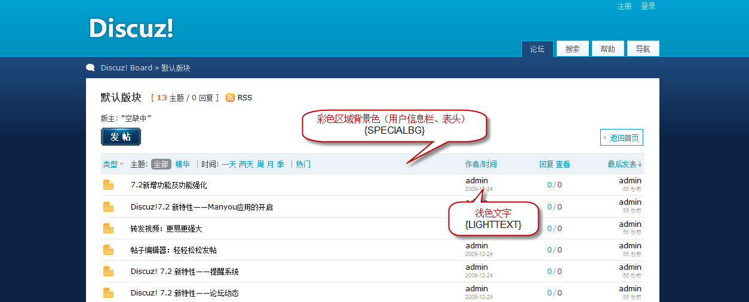Screen dimensions: 749x302
Task: Sort by 最后发表 column header
Action: (x=625, y=164)
